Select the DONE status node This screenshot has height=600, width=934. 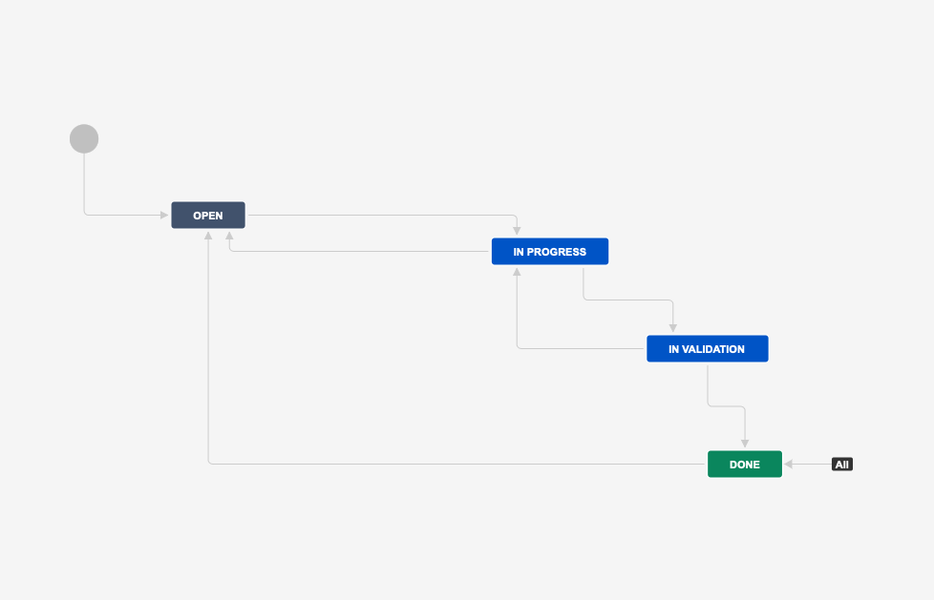click(744, 464)
